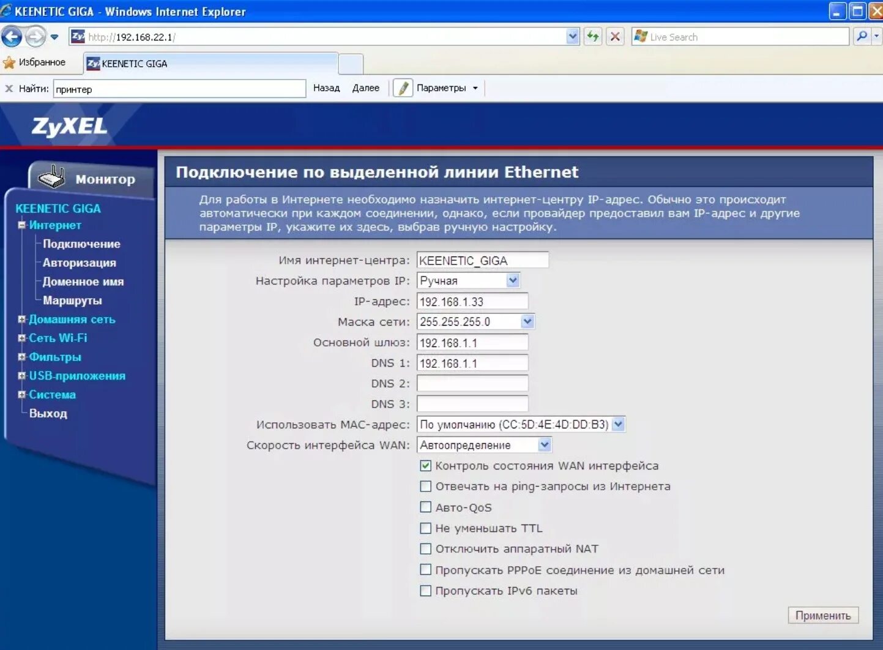Click the Refresh page icon
Viewport: 883px width, 650px height.
[593, 37]
